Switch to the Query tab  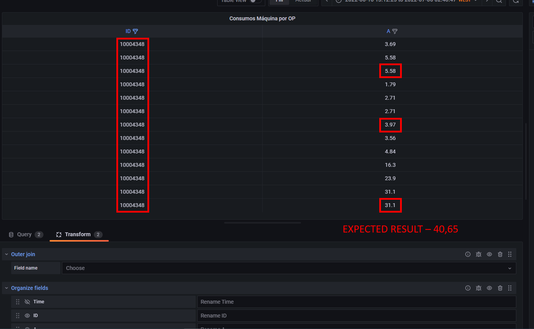24,234
